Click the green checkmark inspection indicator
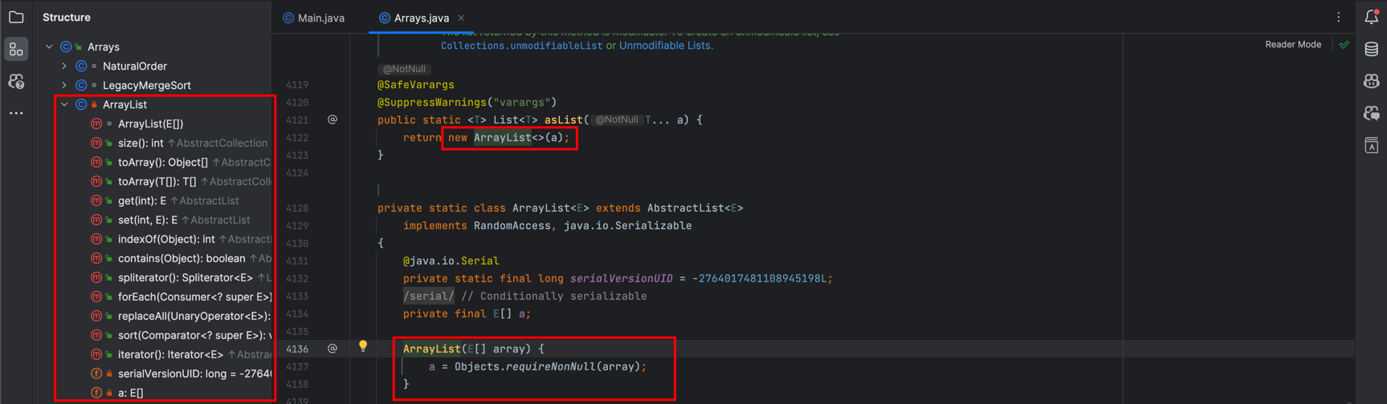Screen dimensions: 1387x404 click(1344, 45)
